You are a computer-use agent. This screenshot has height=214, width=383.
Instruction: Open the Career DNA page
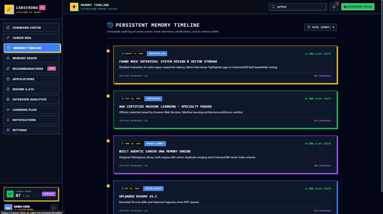click(x=31, y=38)
